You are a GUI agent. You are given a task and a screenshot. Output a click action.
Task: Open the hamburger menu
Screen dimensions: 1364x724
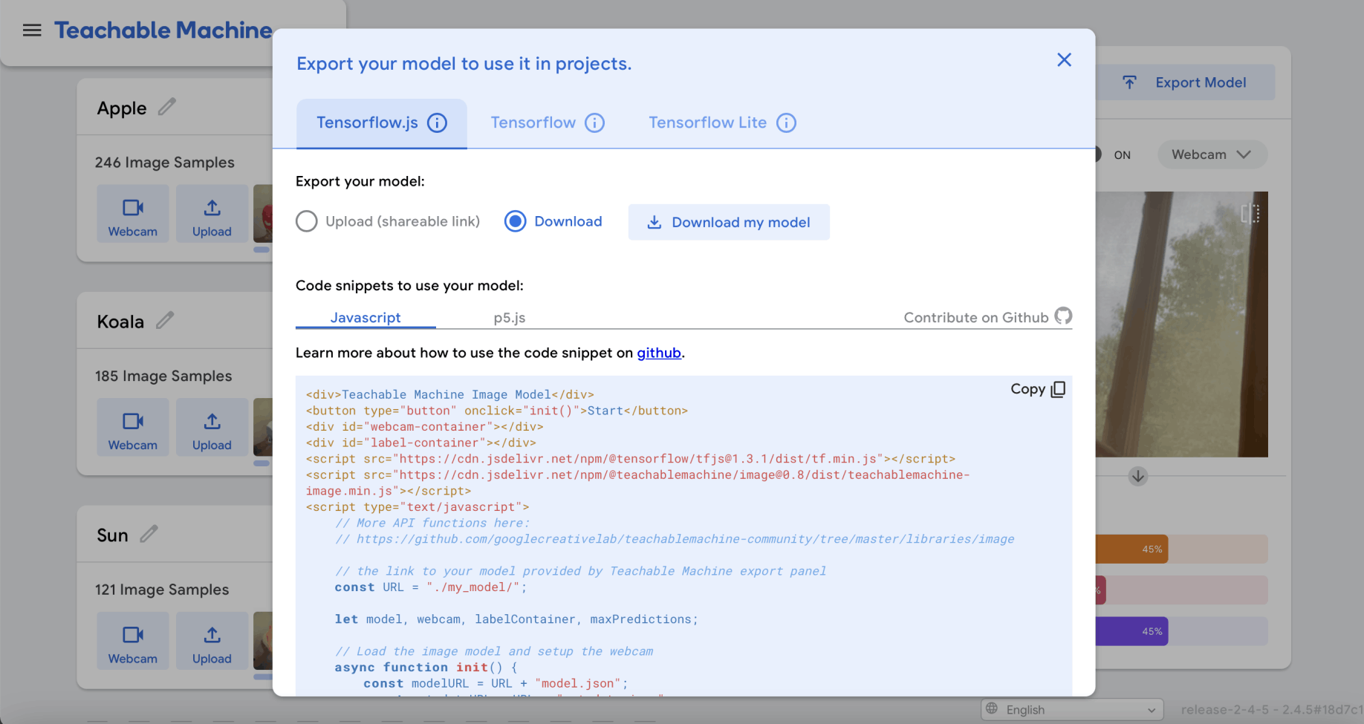[32, 30]
